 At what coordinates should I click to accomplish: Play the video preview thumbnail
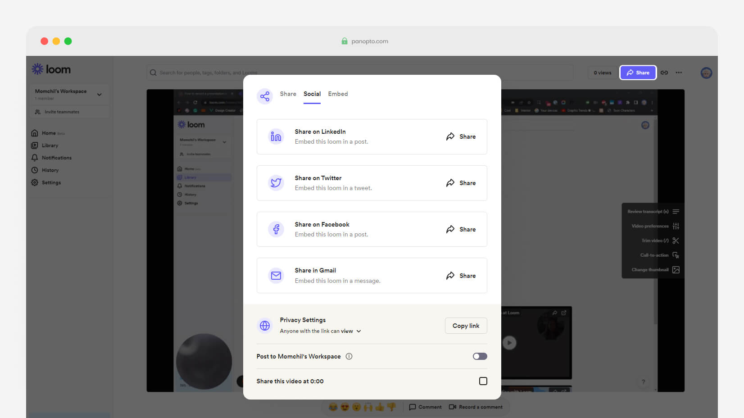pyautogui.click(x=509, y=343)
